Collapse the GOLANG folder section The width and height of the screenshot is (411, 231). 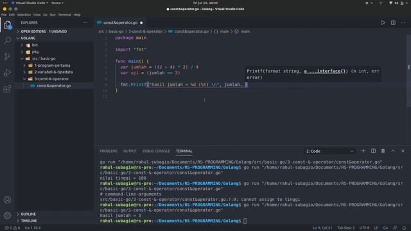click(x=28, y=38)
